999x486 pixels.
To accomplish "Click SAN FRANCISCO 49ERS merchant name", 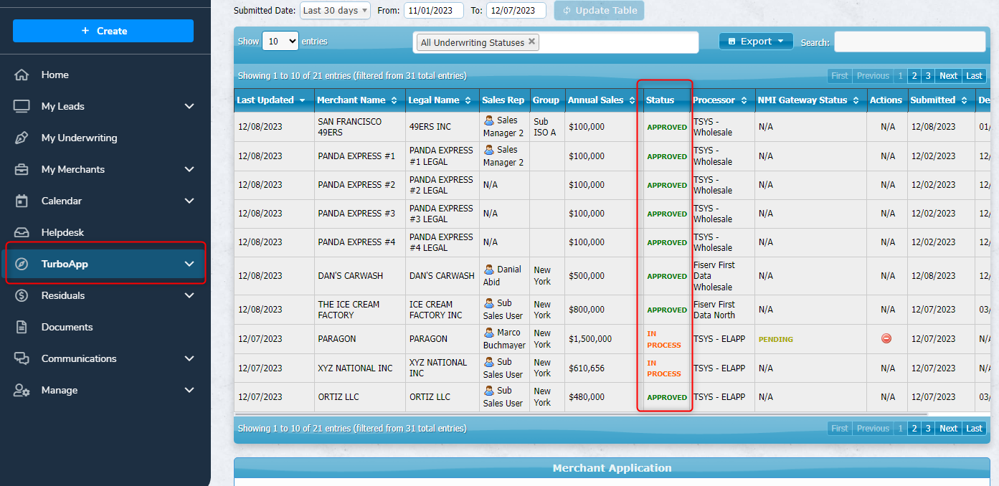I will click(x=350, y=127).
